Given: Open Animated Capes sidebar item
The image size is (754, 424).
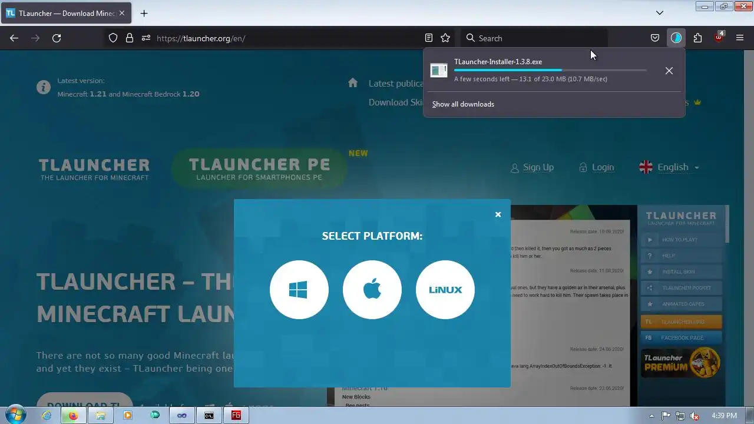Looking at the screenshot, I should pyautogui.click(x=681, y=304).
